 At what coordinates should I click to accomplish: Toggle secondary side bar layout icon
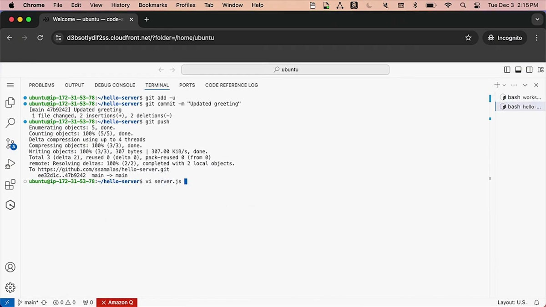click(x=529, y=70)
